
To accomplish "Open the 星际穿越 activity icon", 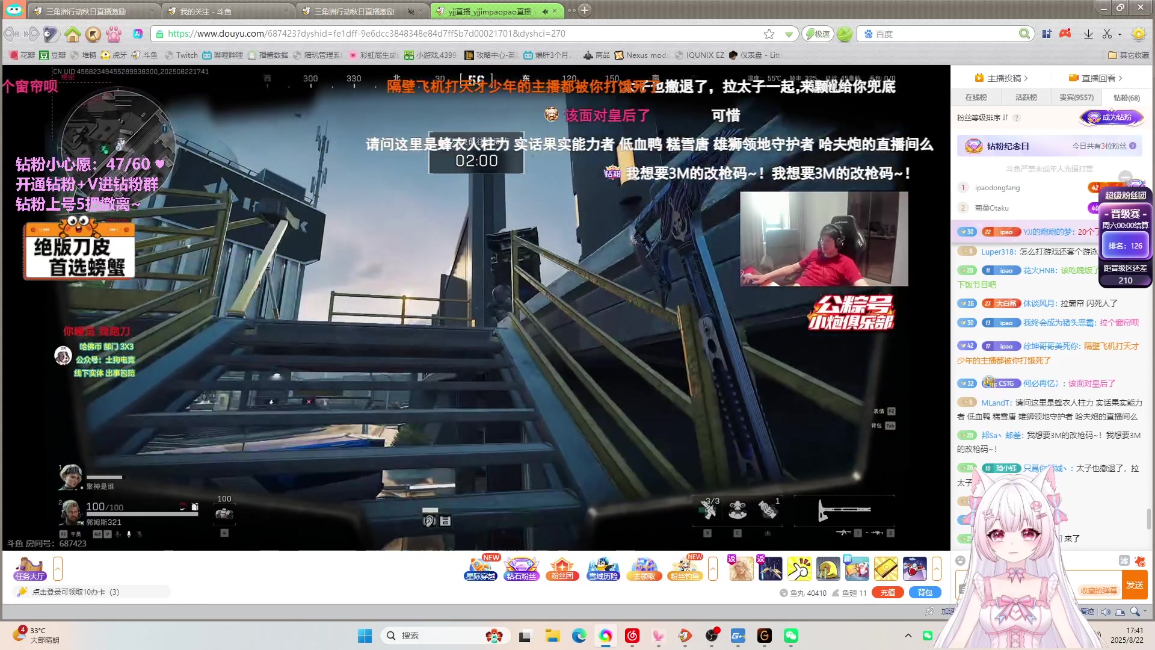I will [x=481, y=568].
